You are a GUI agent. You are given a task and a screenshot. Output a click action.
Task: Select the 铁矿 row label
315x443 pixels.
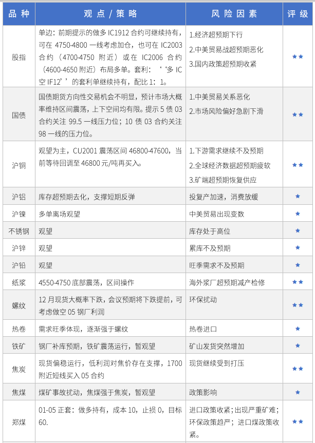(18, 346)
